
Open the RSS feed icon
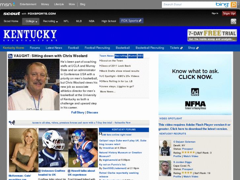tap(233, 21)
